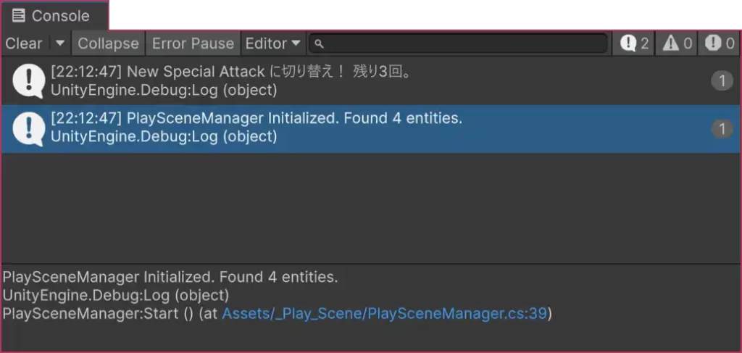This screenshot has width=742, height=353.
Task: Click the Console tab icon
Action: pyautogui.click(x=19, y=15)
